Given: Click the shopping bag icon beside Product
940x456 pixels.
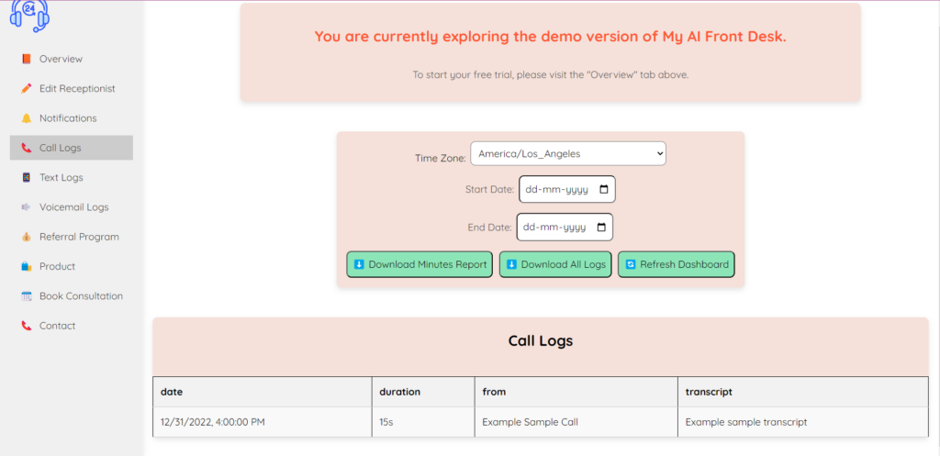Looking at the screenshot, I should click(x=26, y=266).
